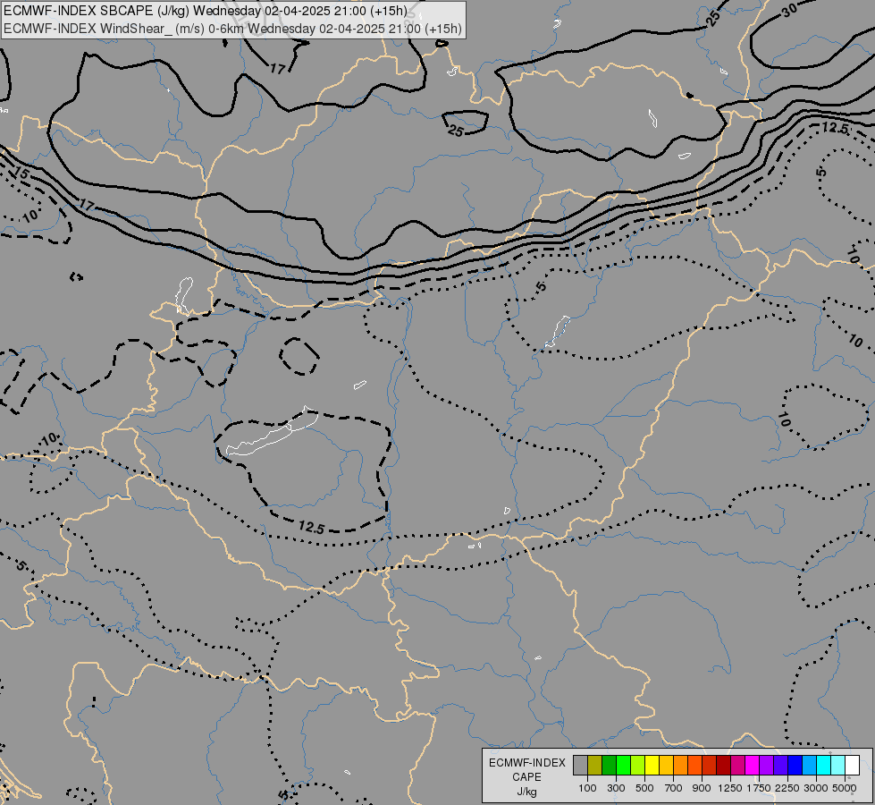The height and width of the screenshot is (805, 875).
Task: Pick the gray swatch below 100 J/kg
Action: coord(580,765)
